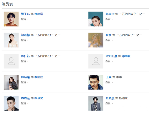Open 欧阳卫嘉 name link
Image resolution: width=149 pixels, height=113 pixels.
click(111, 56)
